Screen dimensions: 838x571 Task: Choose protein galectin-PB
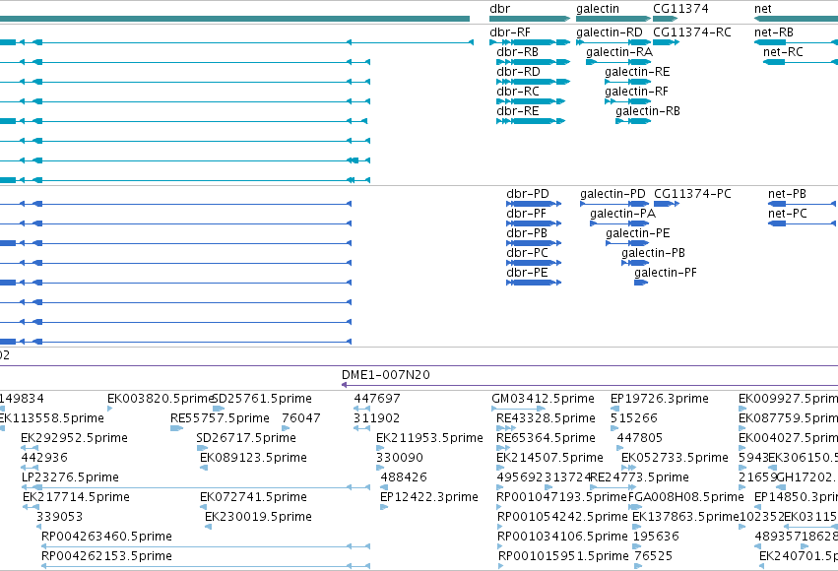[653, 253]
